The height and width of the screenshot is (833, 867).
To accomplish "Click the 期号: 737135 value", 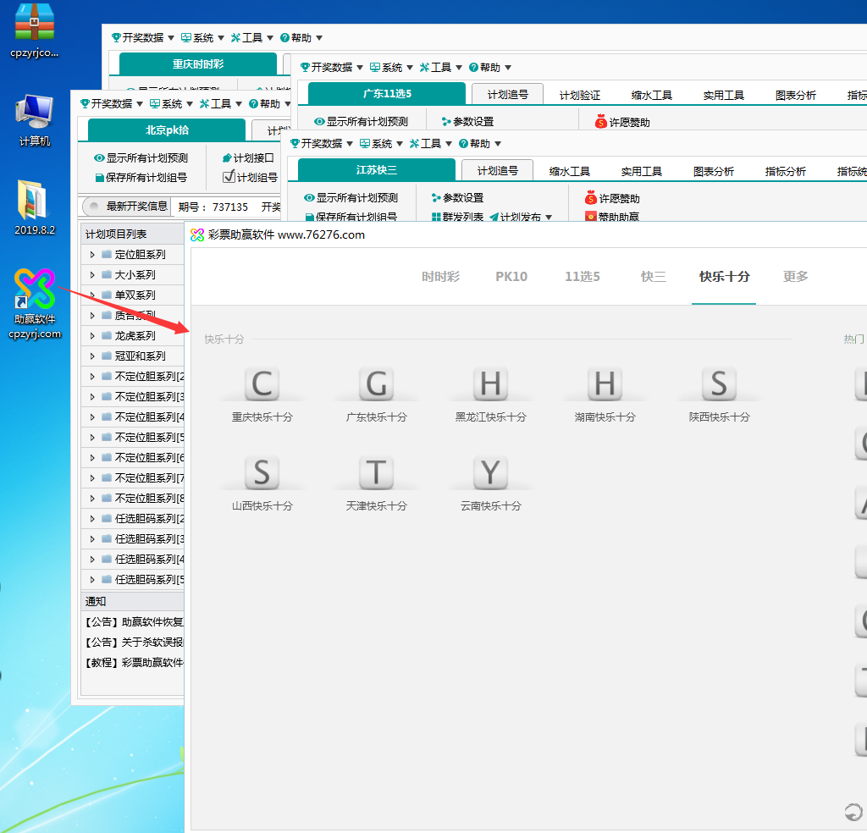I will coord(213,207).
